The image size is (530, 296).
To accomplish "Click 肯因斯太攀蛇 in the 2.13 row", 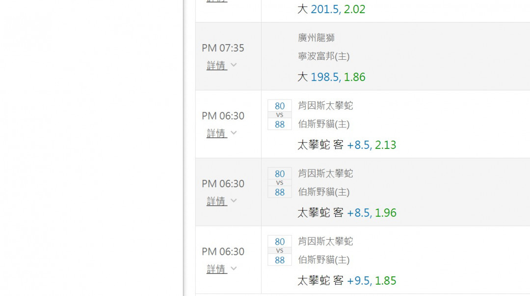I will (325, 106).
